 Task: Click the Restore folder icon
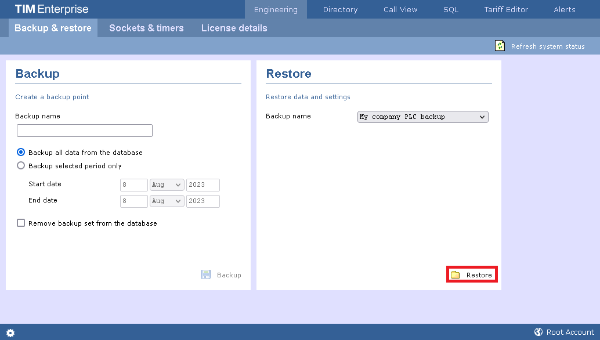(456, 274)
